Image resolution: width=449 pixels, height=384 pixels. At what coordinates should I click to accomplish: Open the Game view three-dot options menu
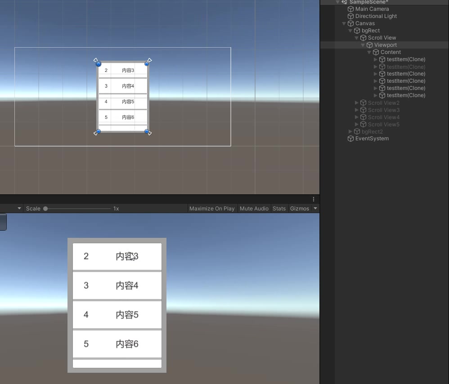[314, 199]
